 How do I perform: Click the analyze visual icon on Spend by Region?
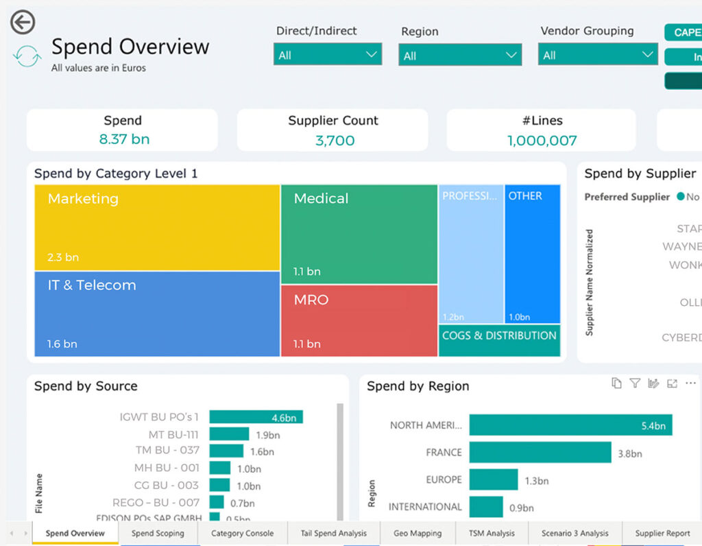[653, 383]
